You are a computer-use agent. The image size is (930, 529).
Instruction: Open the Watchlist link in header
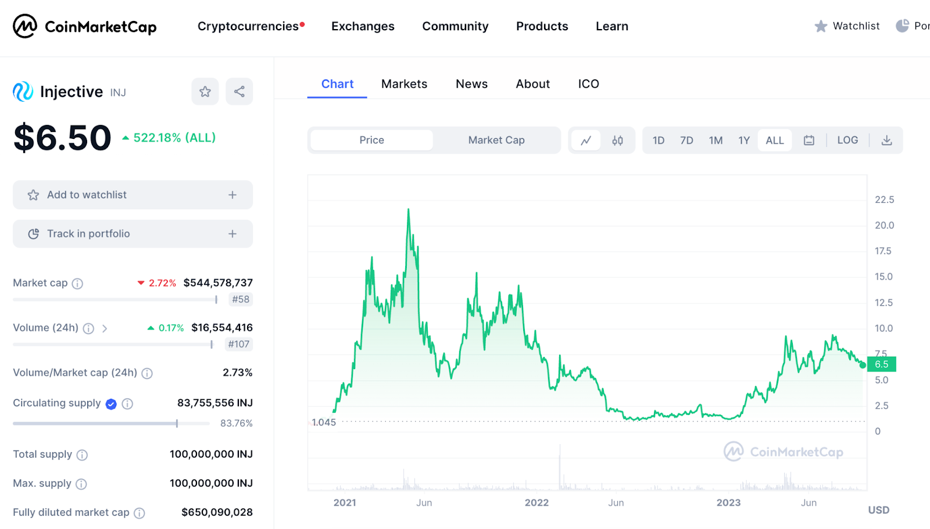point(847,26)
